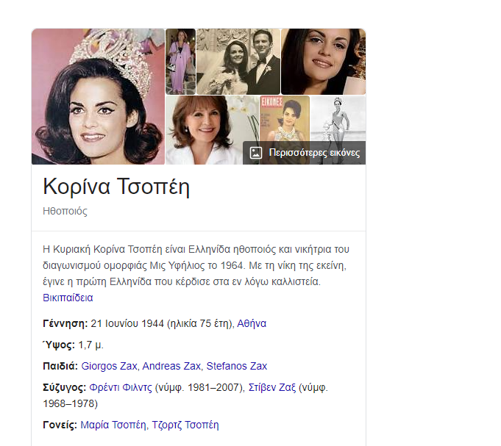Open the photo of woman in white jacket
This screenshot has height=446, width=501.
[204, 130]
